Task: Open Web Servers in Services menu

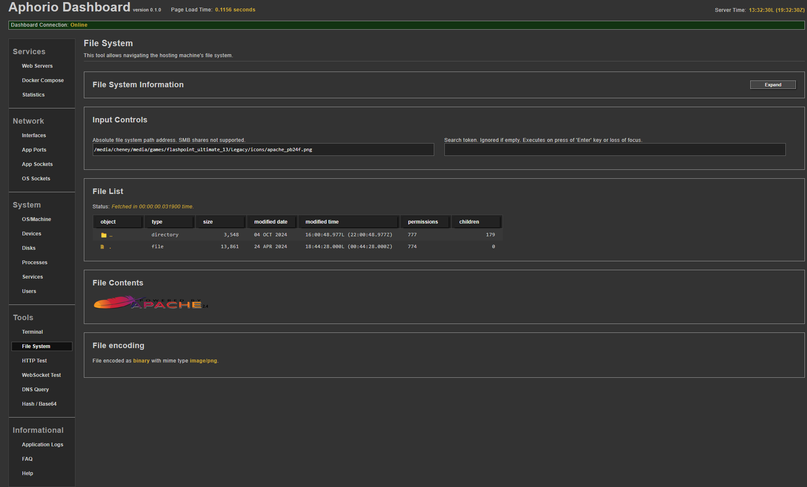Action: pyautogui.click(x=37, y=66)
